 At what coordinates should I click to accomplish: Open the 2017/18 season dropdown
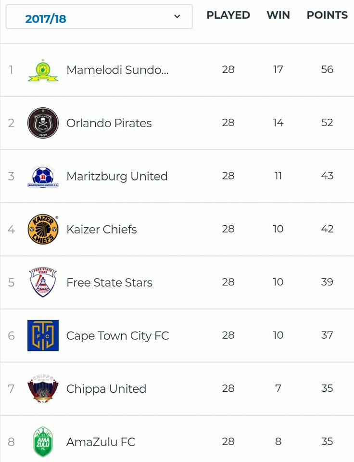click(99, 17)
